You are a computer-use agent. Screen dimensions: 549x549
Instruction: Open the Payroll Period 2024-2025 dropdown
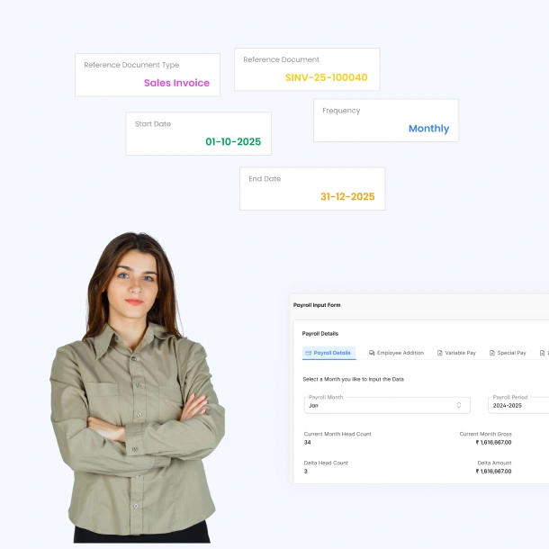(518, 405)
